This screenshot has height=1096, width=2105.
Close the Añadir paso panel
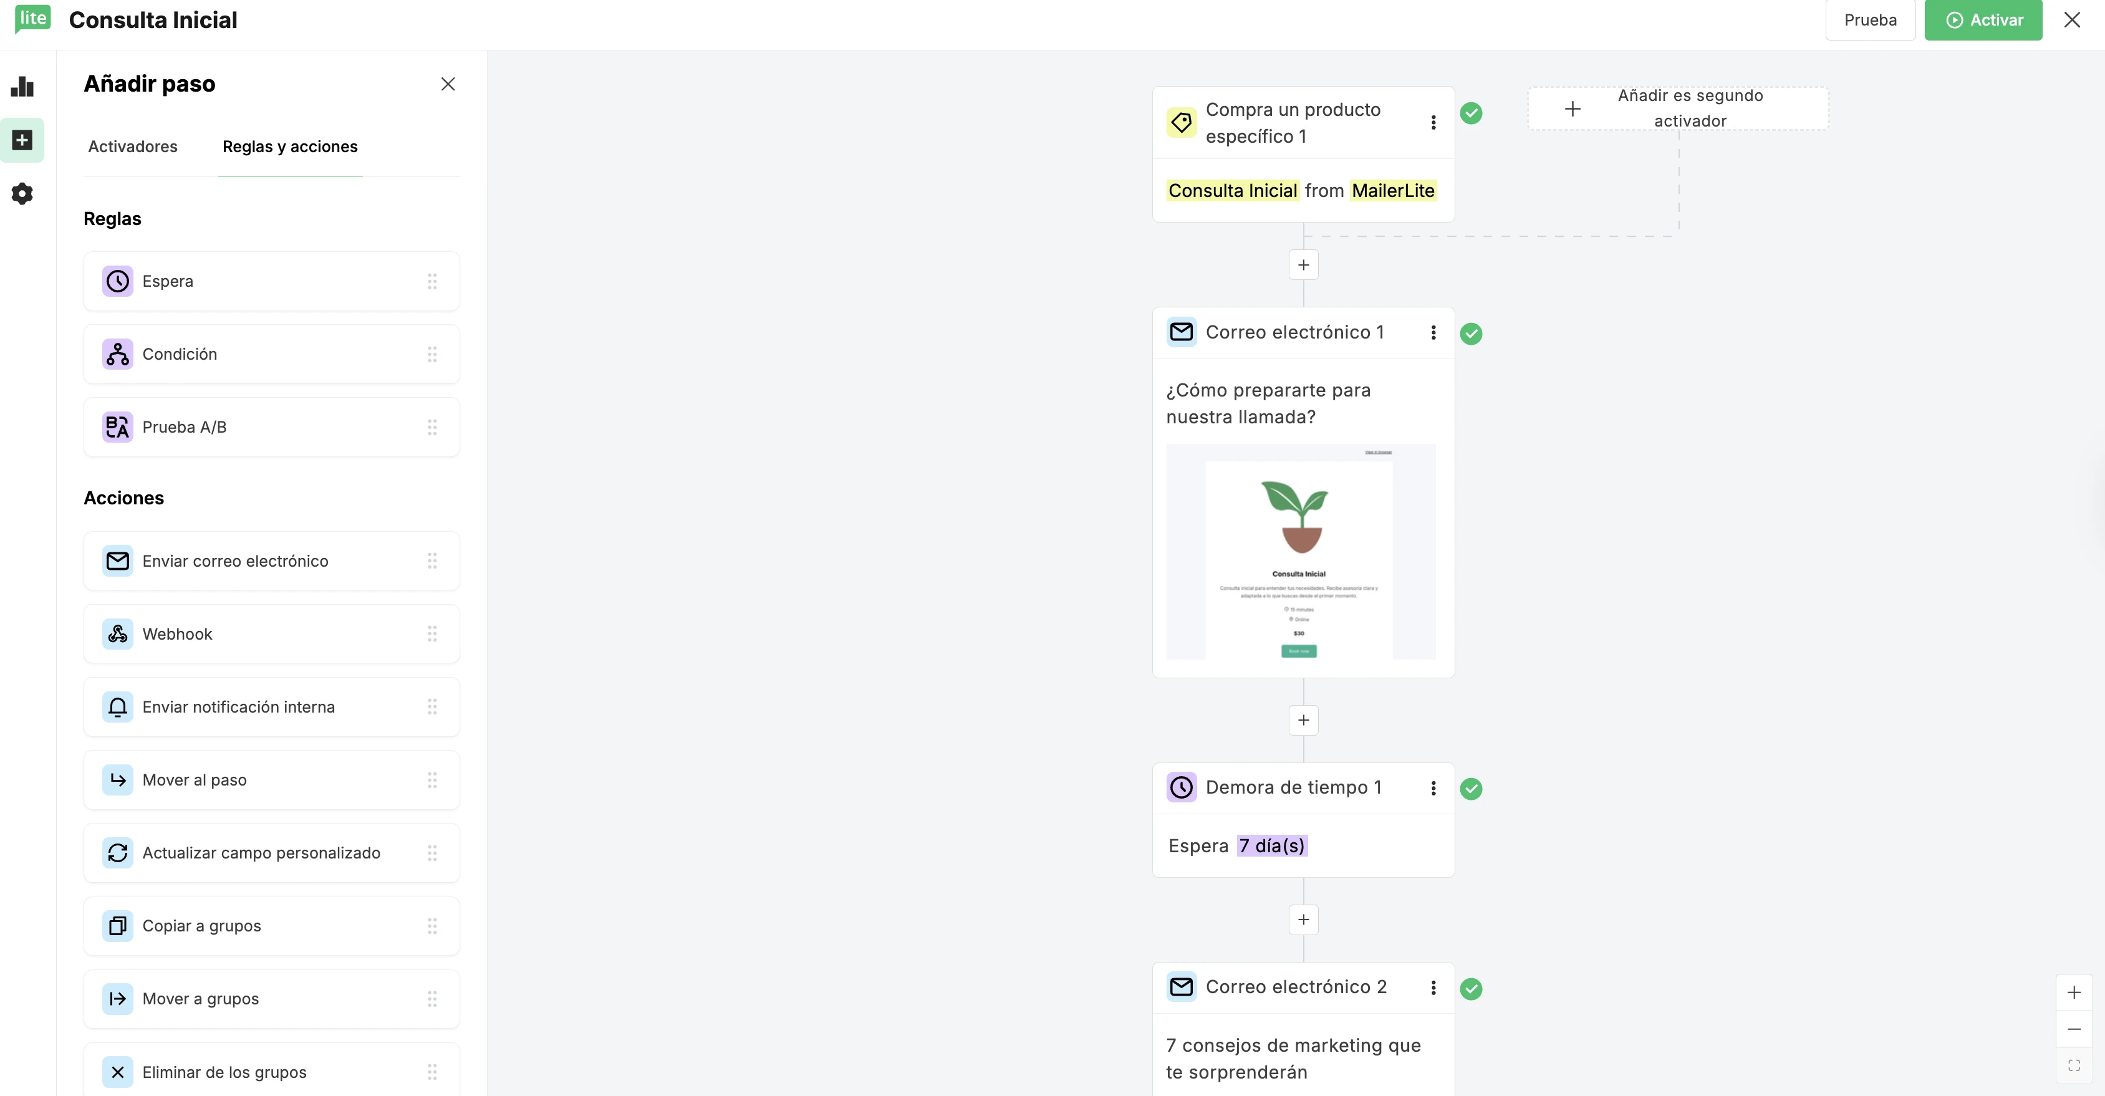(448, 84)
